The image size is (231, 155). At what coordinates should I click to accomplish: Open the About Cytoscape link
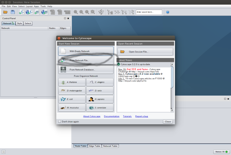(x=92, y=116)
